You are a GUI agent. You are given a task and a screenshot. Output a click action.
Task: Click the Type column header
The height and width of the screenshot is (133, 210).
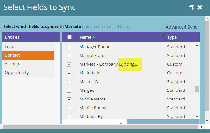(179, 37)
